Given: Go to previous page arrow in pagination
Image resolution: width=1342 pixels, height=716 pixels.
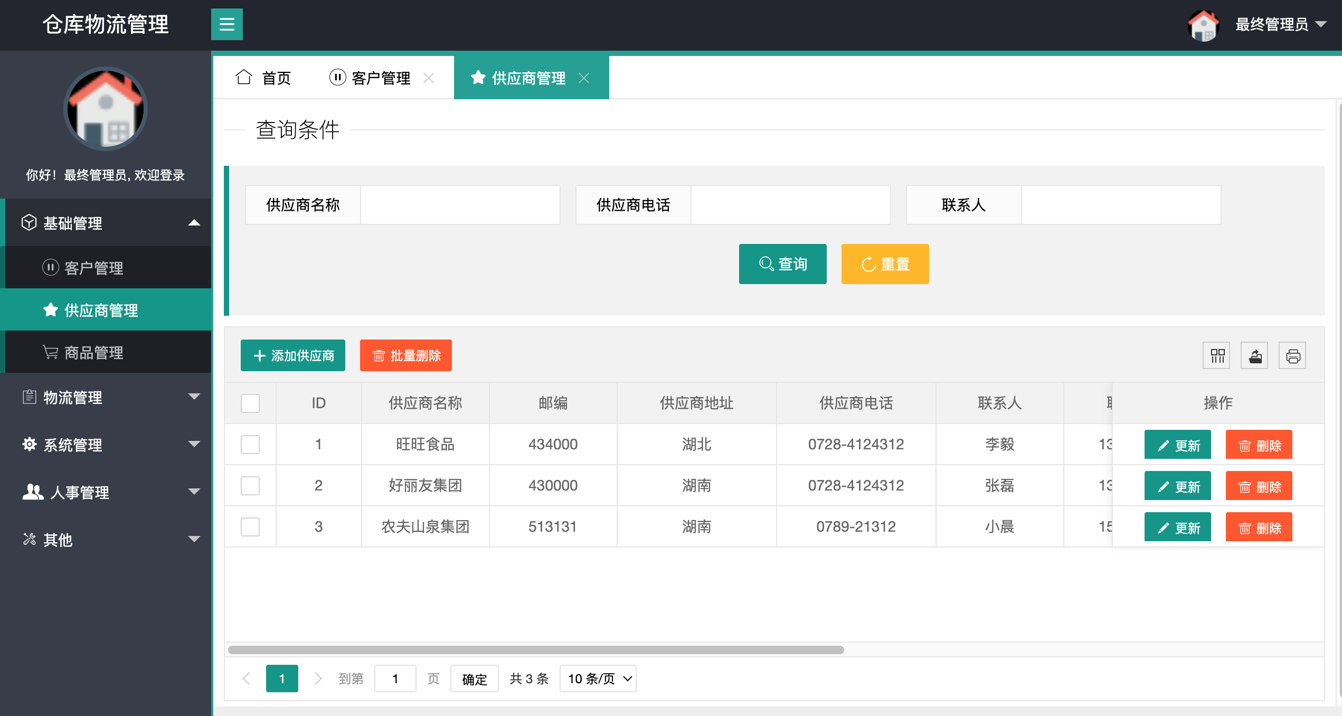Looking at the screenshot, I should point(246,679).
